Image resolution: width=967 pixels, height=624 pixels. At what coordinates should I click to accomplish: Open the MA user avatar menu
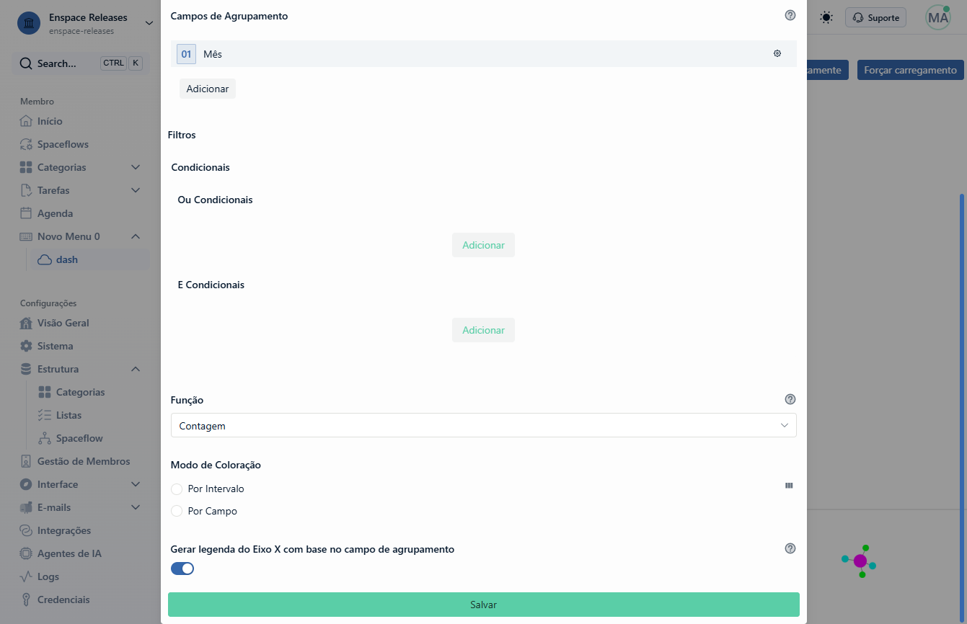(938, 17)
